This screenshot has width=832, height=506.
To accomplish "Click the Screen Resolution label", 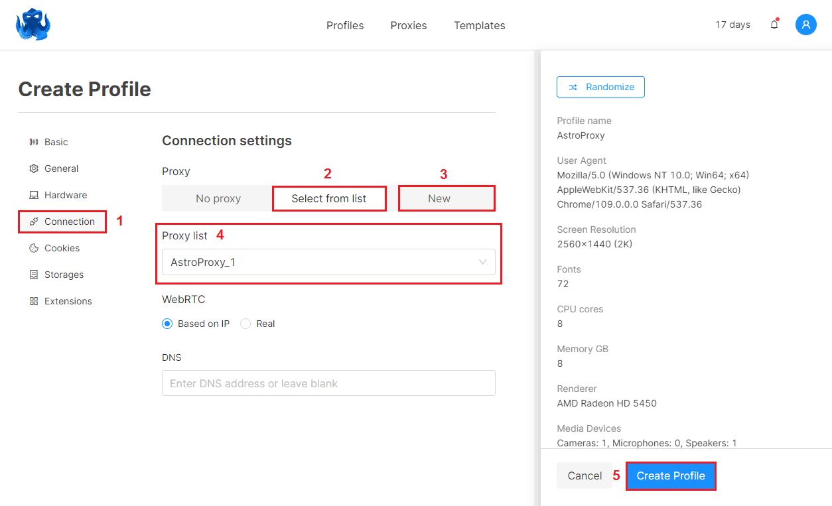I will tap(596, 229).
